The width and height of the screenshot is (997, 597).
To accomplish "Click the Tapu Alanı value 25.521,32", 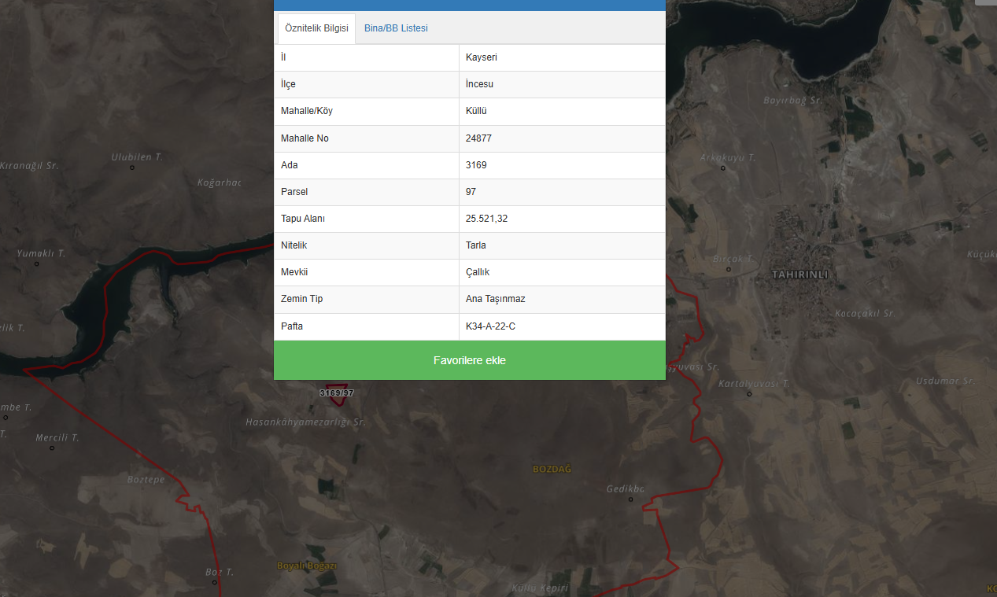I will [x=487, y=219].
